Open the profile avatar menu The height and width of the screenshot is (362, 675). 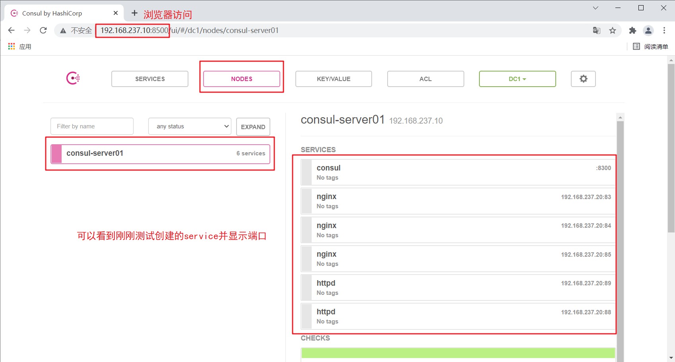[648, 31]
